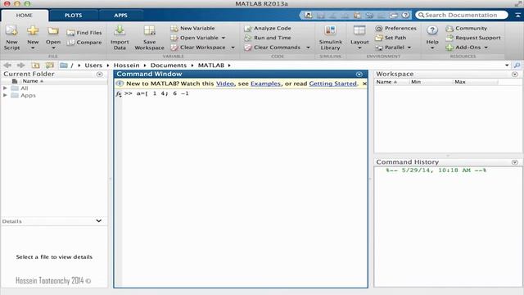Switch to the APPS tab

pos(120,16)
